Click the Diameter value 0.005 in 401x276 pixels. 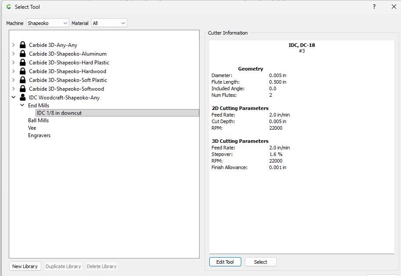[x=278, y=75]
